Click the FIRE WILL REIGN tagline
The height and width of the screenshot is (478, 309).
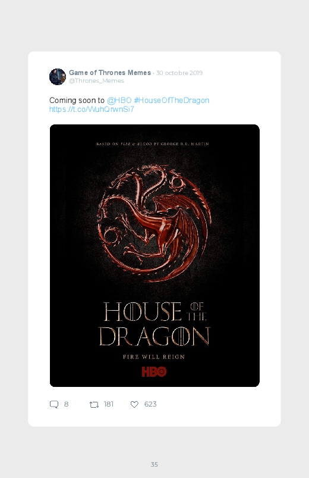pyautogui.click(x=154, y=357)
